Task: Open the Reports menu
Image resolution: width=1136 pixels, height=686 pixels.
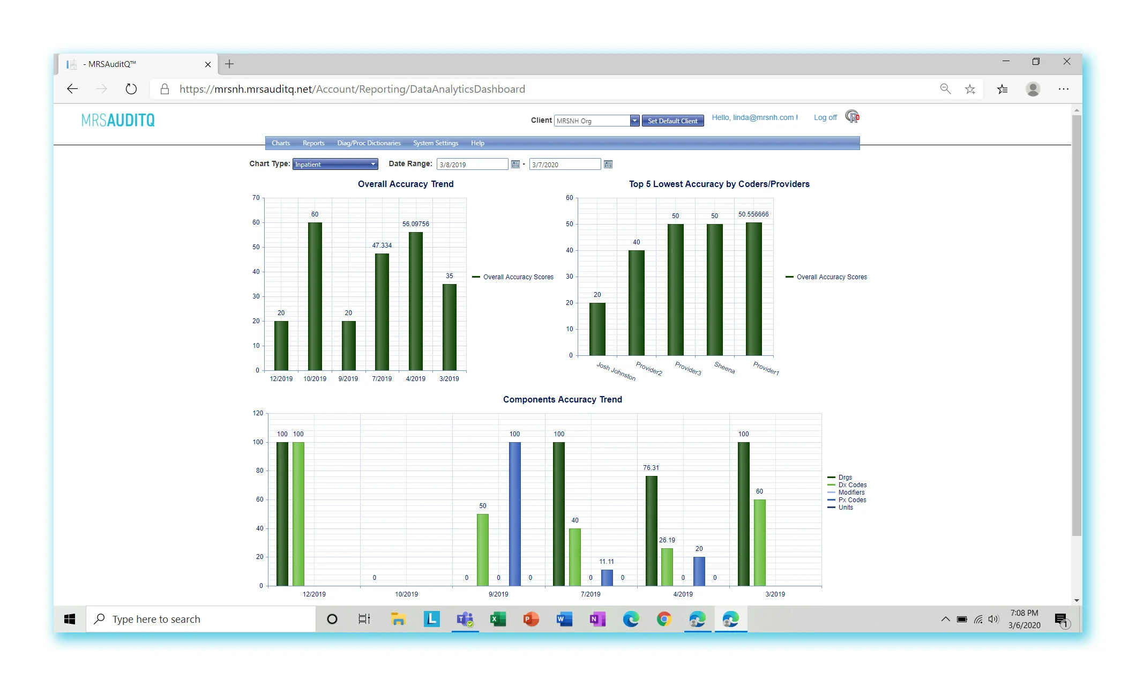Action: click(313, 143)
